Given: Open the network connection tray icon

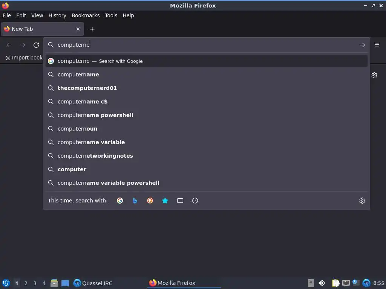Looking at the screenshot, I should (346, 283).
